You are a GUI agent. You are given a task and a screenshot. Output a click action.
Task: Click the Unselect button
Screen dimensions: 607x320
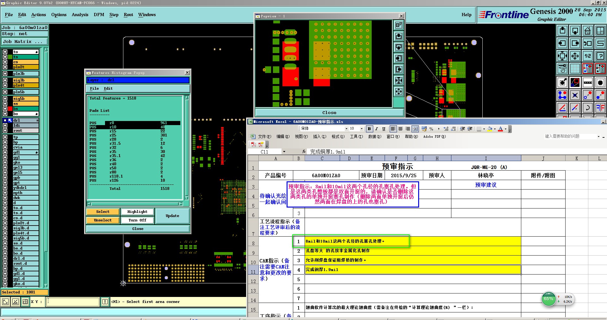(x=103, y=220)
